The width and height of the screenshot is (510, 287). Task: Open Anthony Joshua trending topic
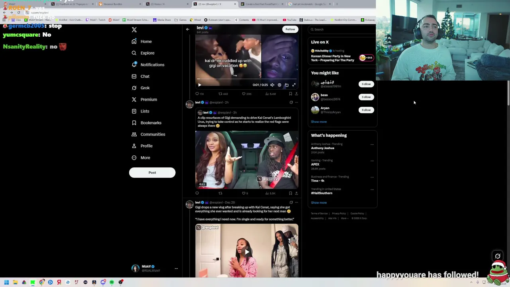[323, 148]
